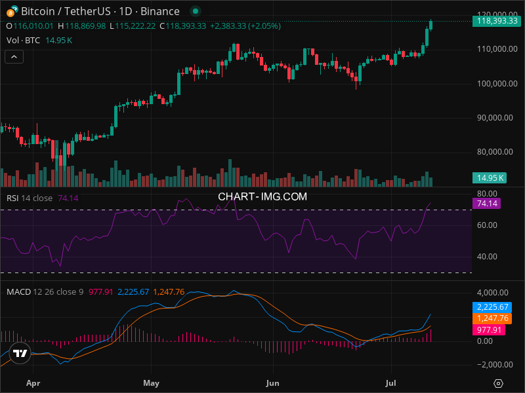Click the Apr label on time axis
Image resolution: width=525 pixels, height=393 pixels.
click(33, 383)
